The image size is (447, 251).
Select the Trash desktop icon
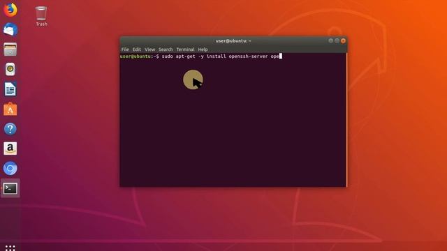[41, 16]
